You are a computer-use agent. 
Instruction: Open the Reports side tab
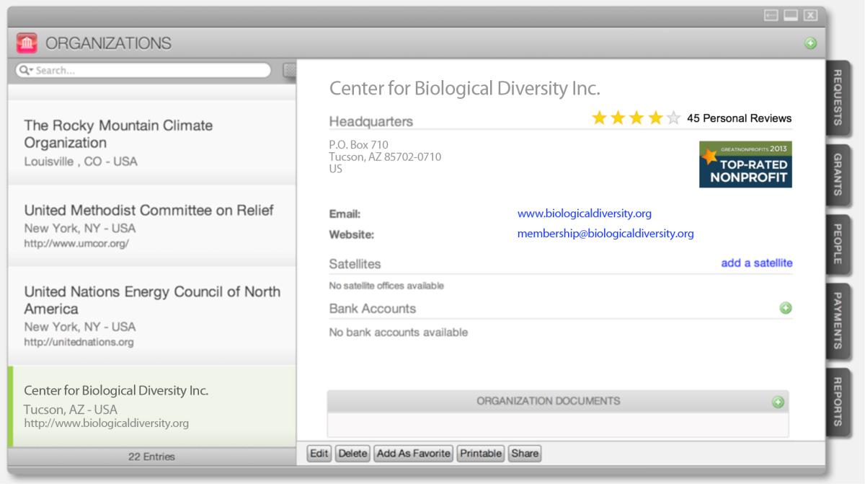[838, 401]
